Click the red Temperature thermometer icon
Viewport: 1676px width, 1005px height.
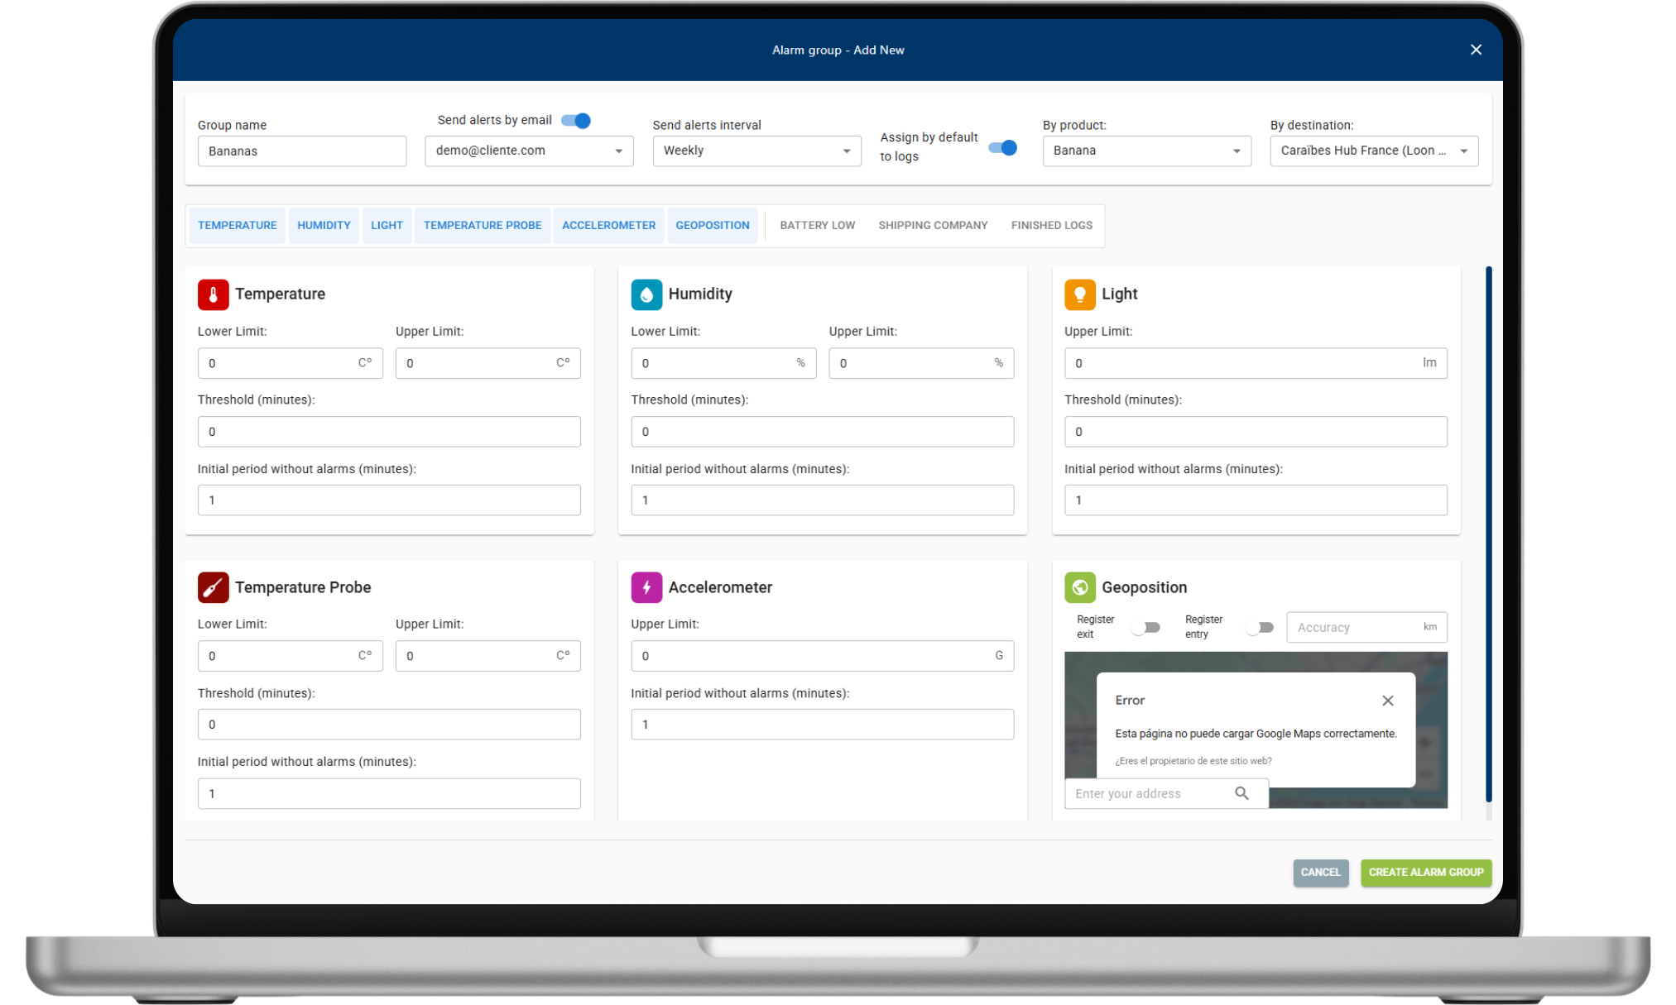pos(213,294)
